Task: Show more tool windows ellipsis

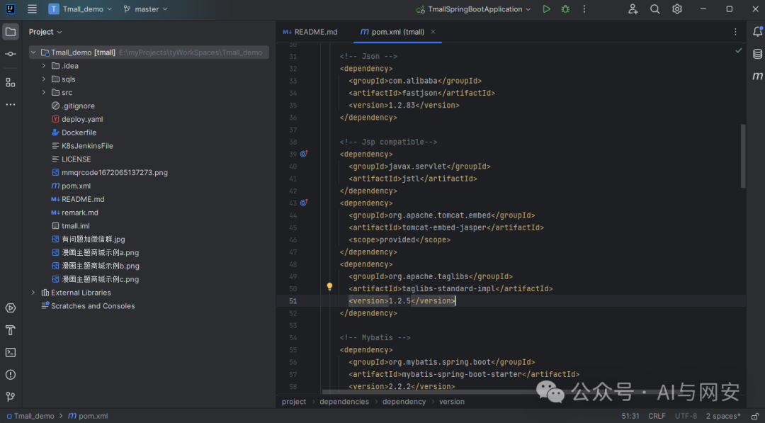Action: point(10,104)
